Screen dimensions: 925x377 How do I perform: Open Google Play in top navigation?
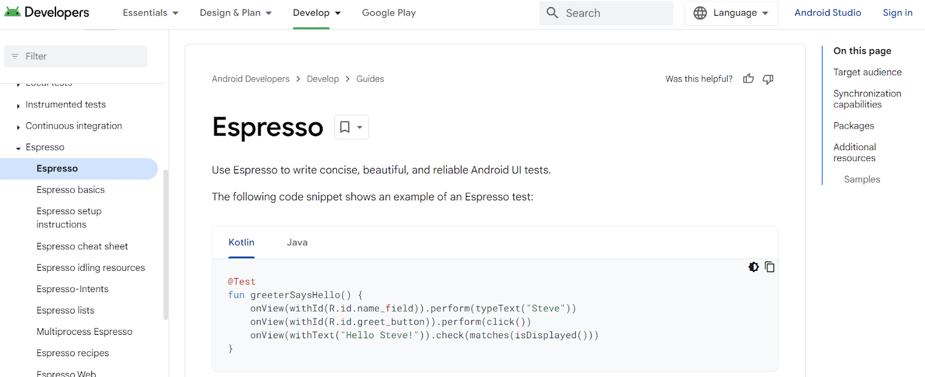[x=388, y=13]
